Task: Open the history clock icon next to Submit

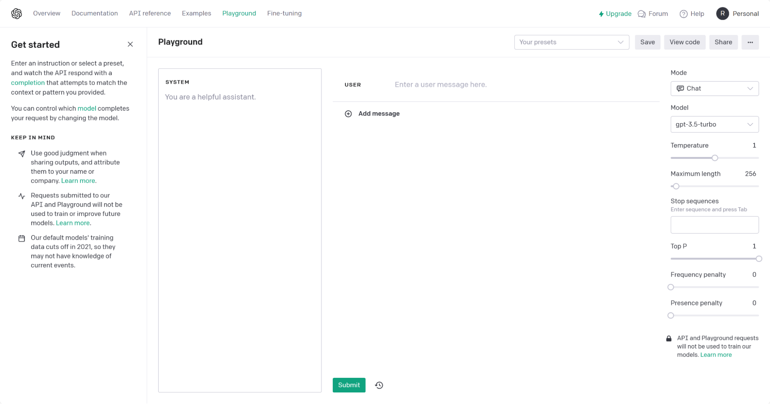Action: point(379,385)
